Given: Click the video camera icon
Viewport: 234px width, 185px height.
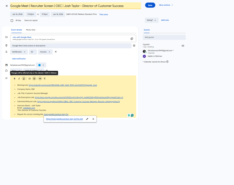Looking at the screenshot, I should (x=6, y=37).
